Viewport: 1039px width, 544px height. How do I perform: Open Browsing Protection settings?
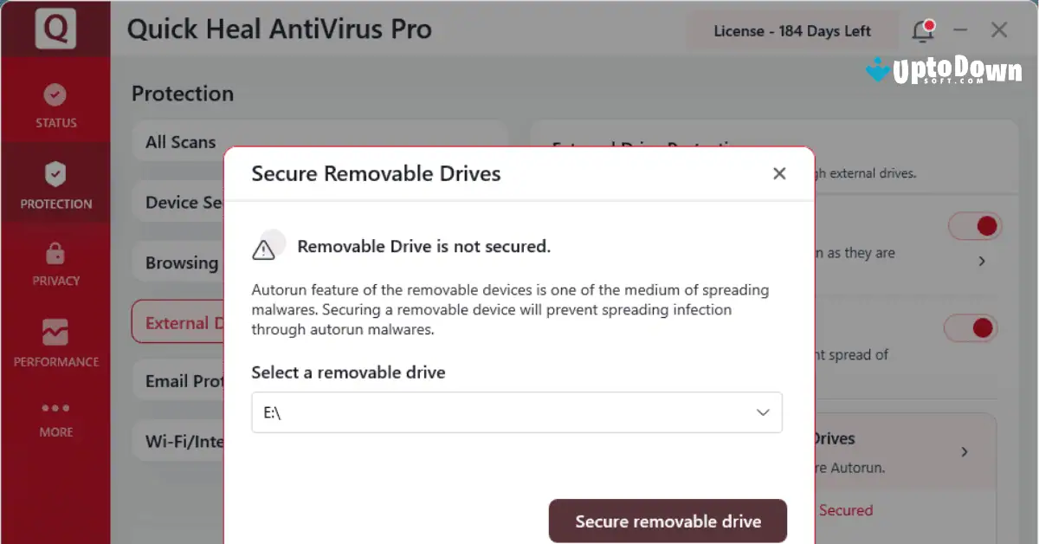coord(182,262)
